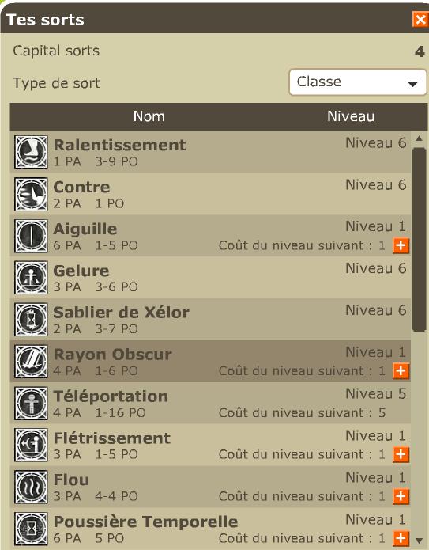Viewport: 429px width, 550px height.
Task: Sort by the Niveau column header
Action: pyautogui.click(x=351, y=116)
